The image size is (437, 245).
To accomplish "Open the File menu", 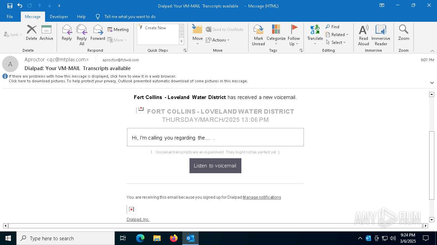I will (10, 17).
